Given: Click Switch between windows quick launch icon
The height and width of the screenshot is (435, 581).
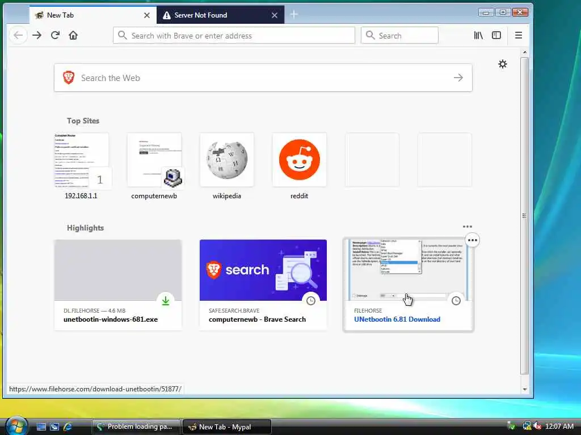Looking at the screenshot, I should coord(54,427).
